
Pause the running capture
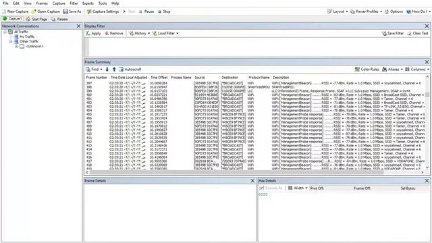tap(146, 11)
